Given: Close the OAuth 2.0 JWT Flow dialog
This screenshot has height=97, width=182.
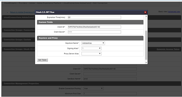Looking at the screenshot, I should click(x=145, y=12).
